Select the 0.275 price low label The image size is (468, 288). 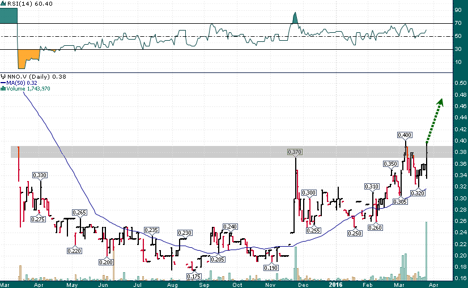[x=38, y=219]
